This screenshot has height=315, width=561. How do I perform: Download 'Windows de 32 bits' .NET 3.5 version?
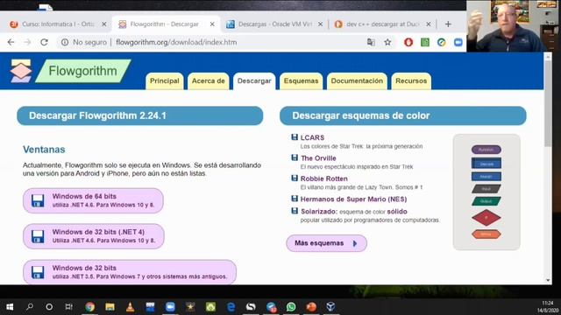click(x=130, y=272)
